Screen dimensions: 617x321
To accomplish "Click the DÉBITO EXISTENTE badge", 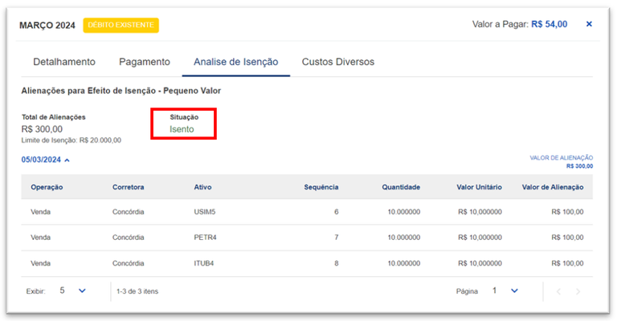I will (121, 25).
